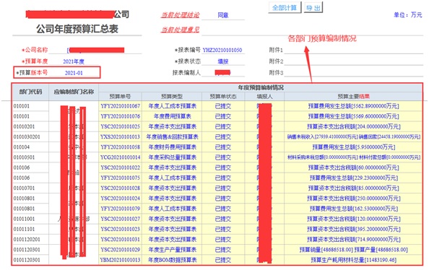Open budget order YSC20210101025
The image size is (429, 270).
coord(120,126)
